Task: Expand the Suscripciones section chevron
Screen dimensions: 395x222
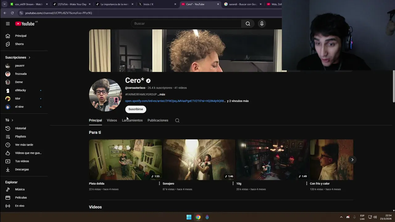Action: tap(30, 58)
